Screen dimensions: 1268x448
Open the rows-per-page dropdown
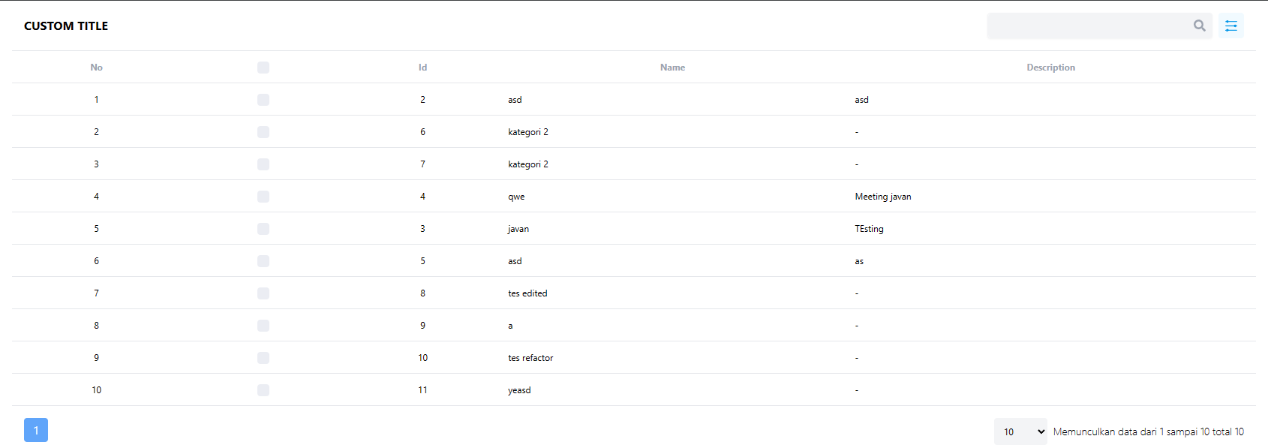pyautogui.click(x=1020, y=431)
